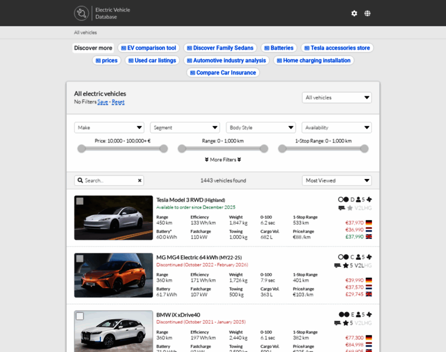Open orange MG4 Electric thumbnail

click(x=113, y=275)
